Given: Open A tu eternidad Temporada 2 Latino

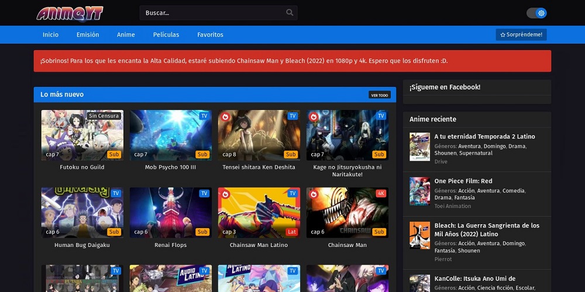Looking at the screenshot, I should (x=484, y=137).
